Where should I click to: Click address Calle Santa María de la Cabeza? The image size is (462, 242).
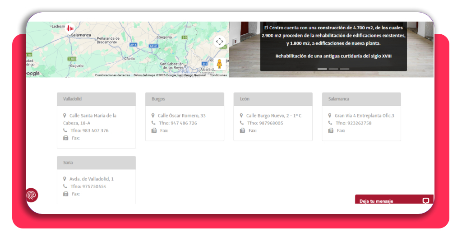(90, 119)
